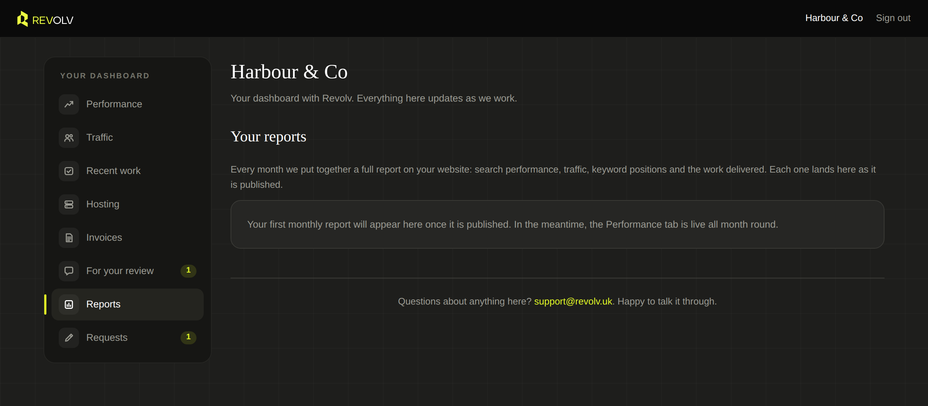The width and height of the screenshot is (928, 406).
Task: Click the REVOLV wordmark text
Action: coord(53,20)
